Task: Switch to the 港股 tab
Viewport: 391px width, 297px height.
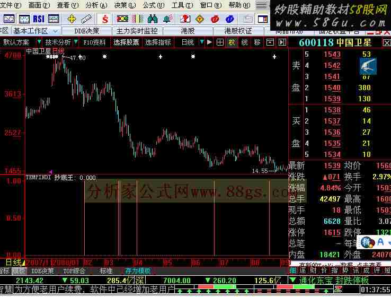Action: tap(188, 31)
